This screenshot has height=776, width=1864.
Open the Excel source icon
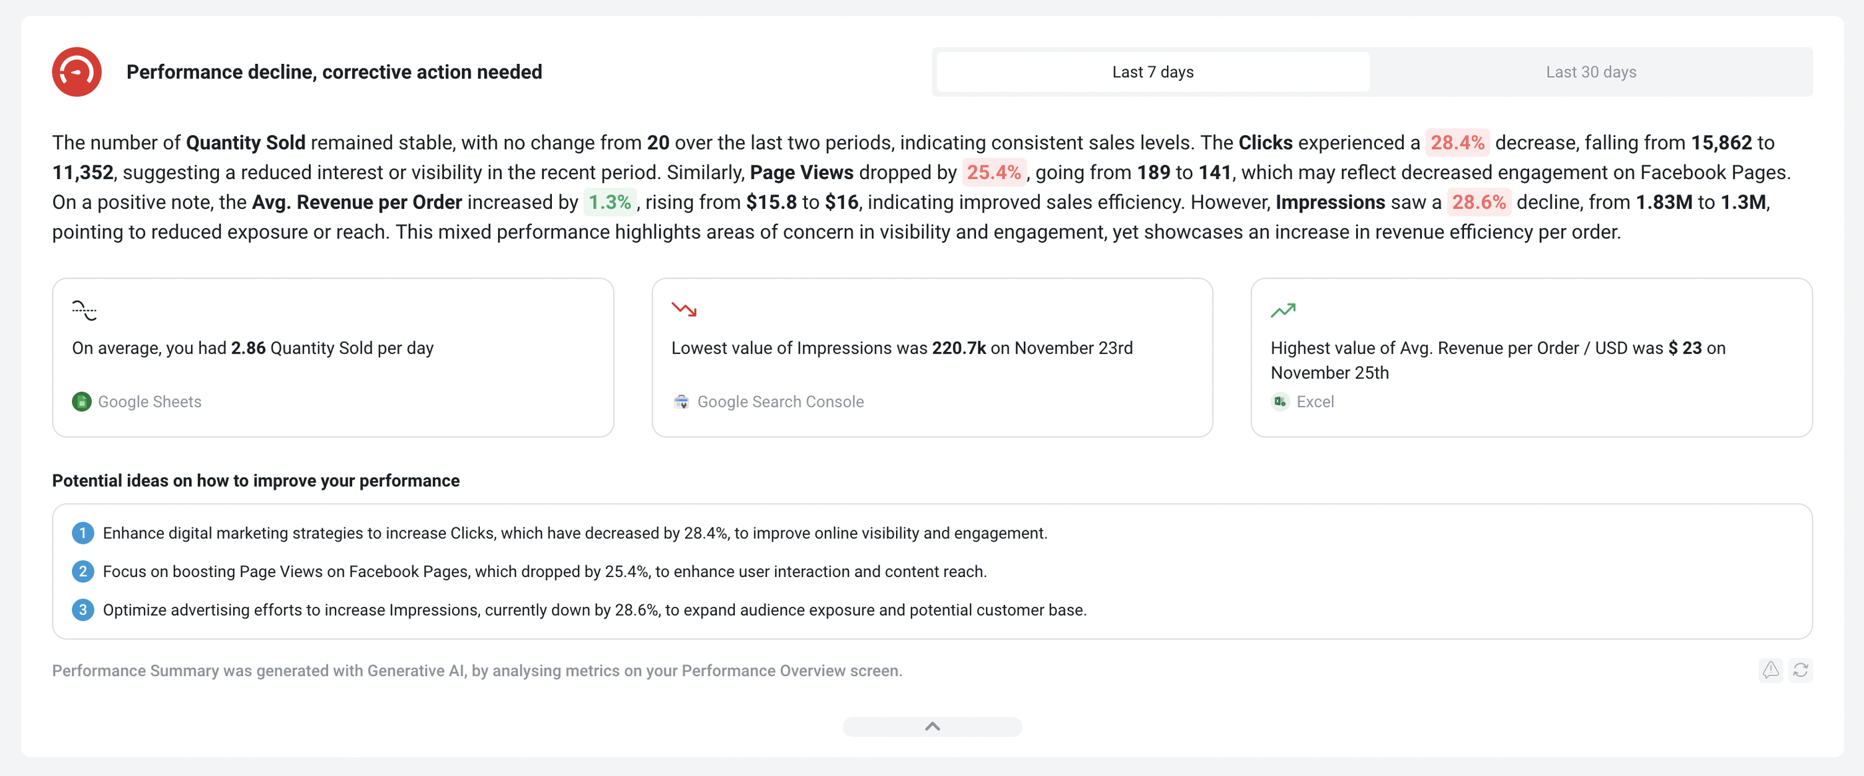(x=1280, y=401)
